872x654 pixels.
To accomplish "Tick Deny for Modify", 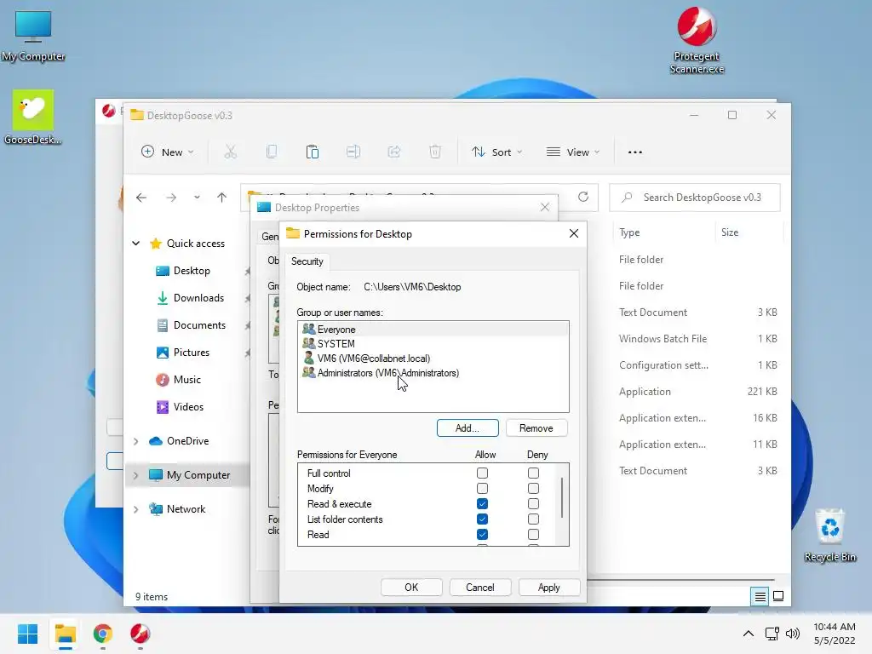I will click(x=533, y=488).
